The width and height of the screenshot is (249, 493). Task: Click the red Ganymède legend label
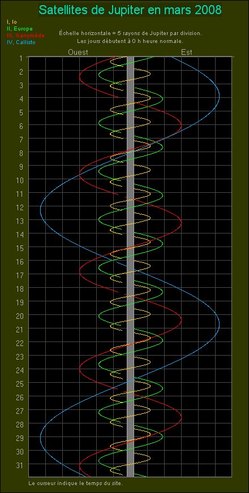click(25, 35)
